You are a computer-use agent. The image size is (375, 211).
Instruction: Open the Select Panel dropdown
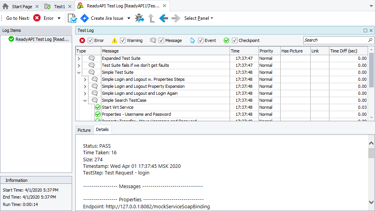click(198, 18)
